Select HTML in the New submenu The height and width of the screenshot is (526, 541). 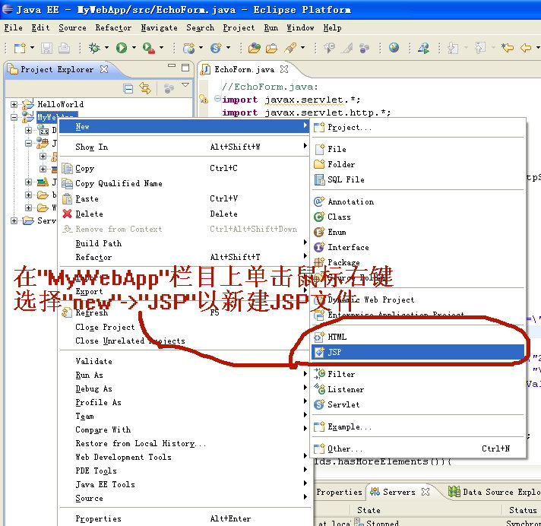point(418,337)
